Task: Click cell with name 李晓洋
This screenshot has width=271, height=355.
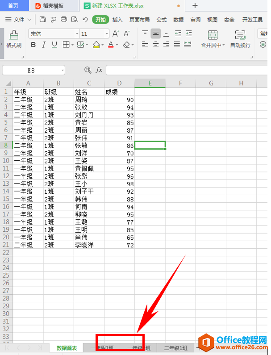Action: [x=89, y=245]
